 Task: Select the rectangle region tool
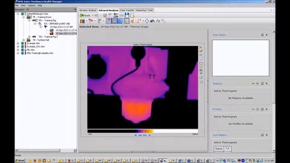pyautogui.click(x=201, y=63)
